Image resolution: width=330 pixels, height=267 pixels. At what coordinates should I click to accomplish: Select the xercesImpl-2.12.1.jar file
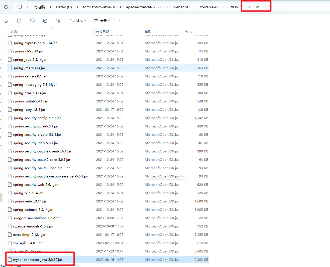[29, 235]
